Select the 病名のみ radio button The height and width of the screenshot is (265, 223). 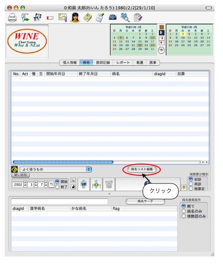(x=184, y=211)
